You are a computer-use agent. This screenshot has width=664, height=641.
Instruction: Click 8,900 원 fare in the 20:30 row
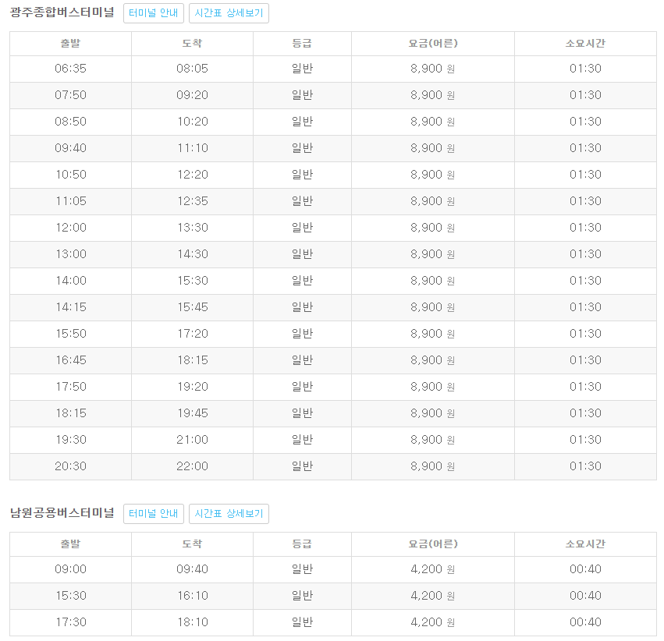click(433, 466)
